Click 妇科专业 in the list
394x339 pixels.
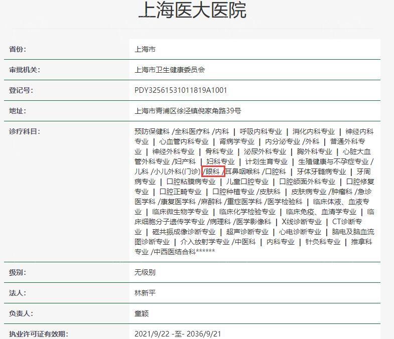click(x=220, y=161)
